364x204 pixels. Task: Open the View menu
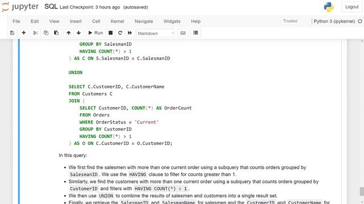click(54, 22)
